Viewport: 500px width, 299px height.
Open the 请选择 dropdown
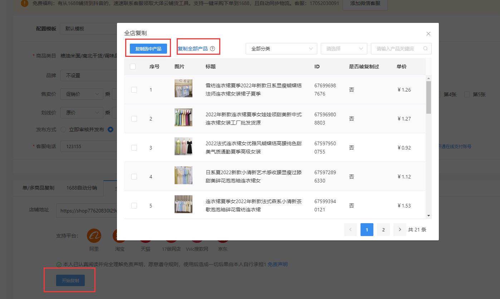[x=344, y=49]
